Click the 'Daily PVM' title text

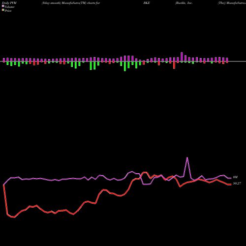click(9, 3)
